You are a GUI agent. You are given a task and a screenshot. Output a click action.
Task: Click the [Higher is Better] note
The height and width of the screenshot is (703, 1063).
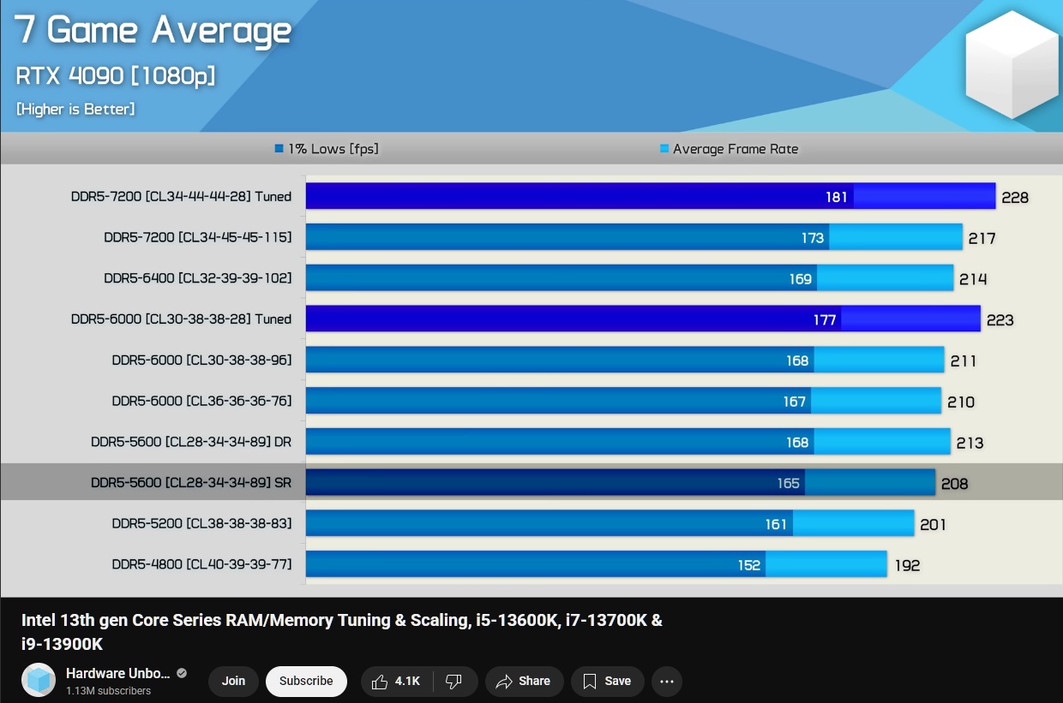(75, 109)
